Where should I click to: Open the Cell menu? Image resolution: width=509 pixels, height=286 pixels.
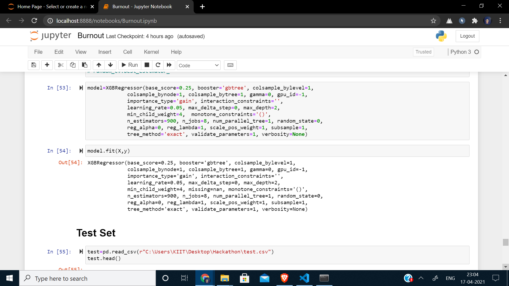coord(127,52)
